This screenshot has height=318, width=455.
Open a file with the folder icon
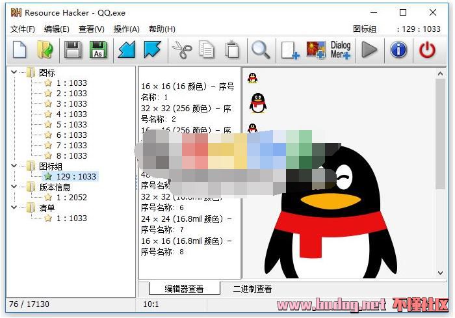45,50
